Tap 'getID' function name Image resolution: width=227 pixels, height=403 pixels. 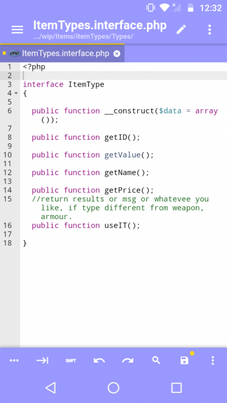pos(116,137)
